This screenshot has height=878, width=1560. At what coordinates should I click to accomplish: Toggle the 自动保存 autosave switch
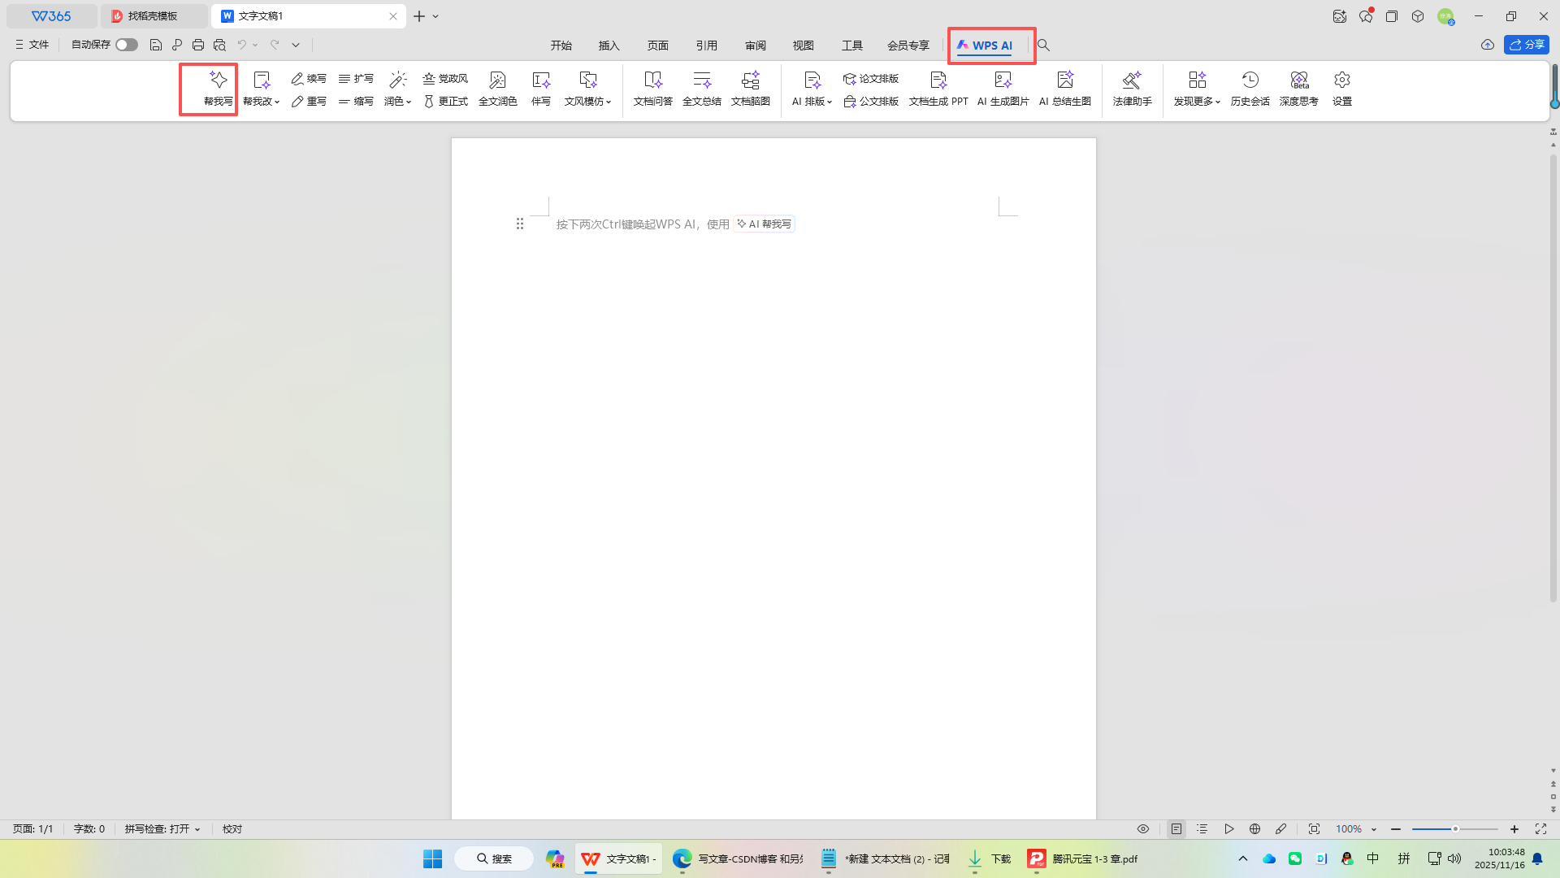click(126, 45)
